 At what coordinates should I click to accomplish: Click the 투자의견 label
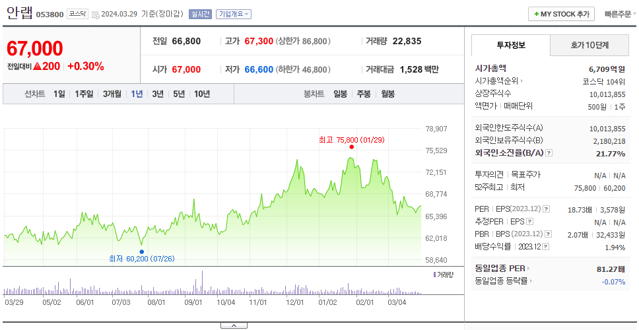489,175
